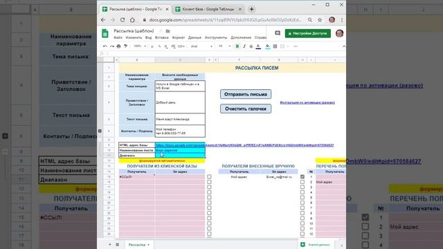Image resolution: width=443 pixels, height=249 pixels.
Task: Open a new browser tab
Action: (x=251, y=9)
